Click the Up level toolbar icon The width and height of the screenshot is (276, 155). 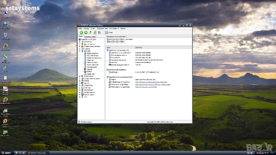[90, 32]
